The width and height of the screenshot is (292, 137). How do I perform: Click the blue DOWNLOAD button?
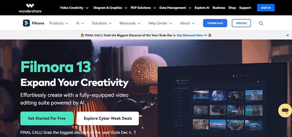click(215, 23)
